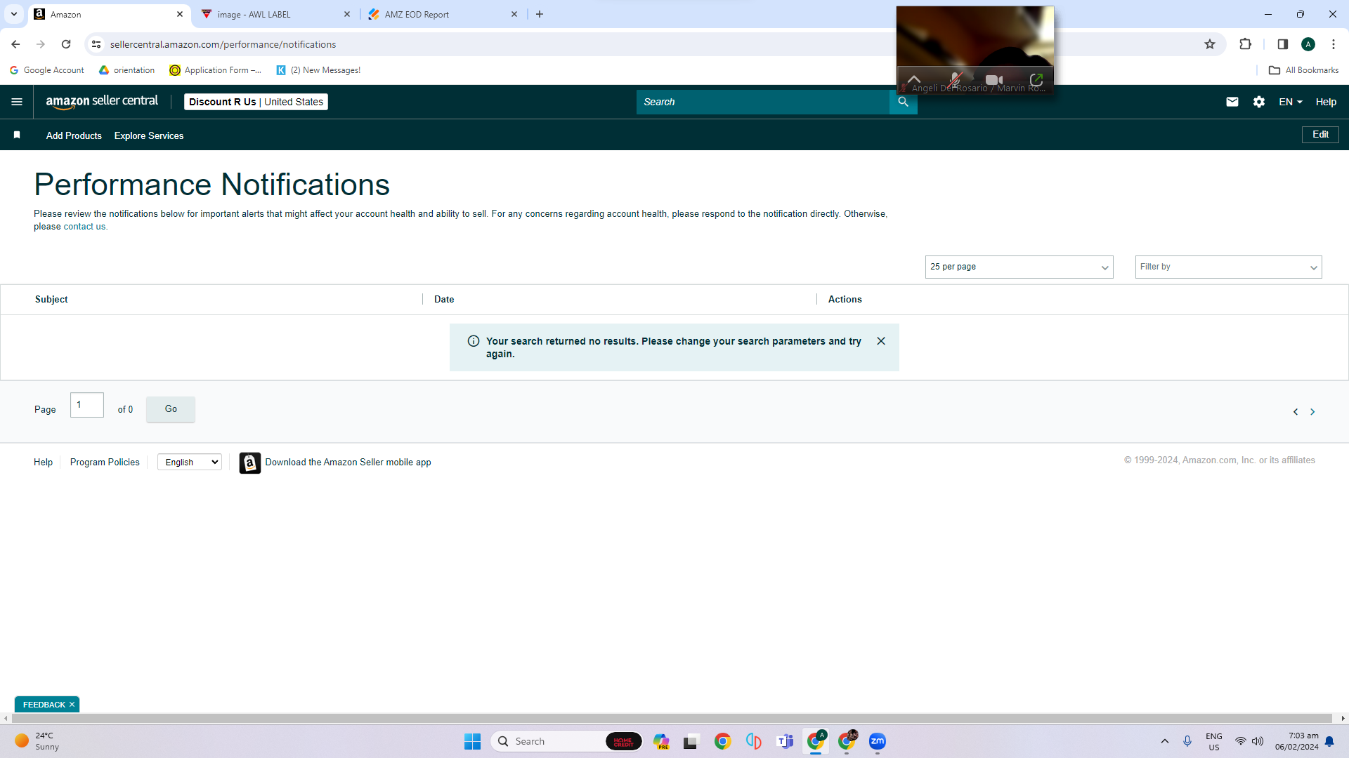Screen dimensions: 1349x758
Task: Toggle the camera in the Zoom overlay
Action: (994, 79)
